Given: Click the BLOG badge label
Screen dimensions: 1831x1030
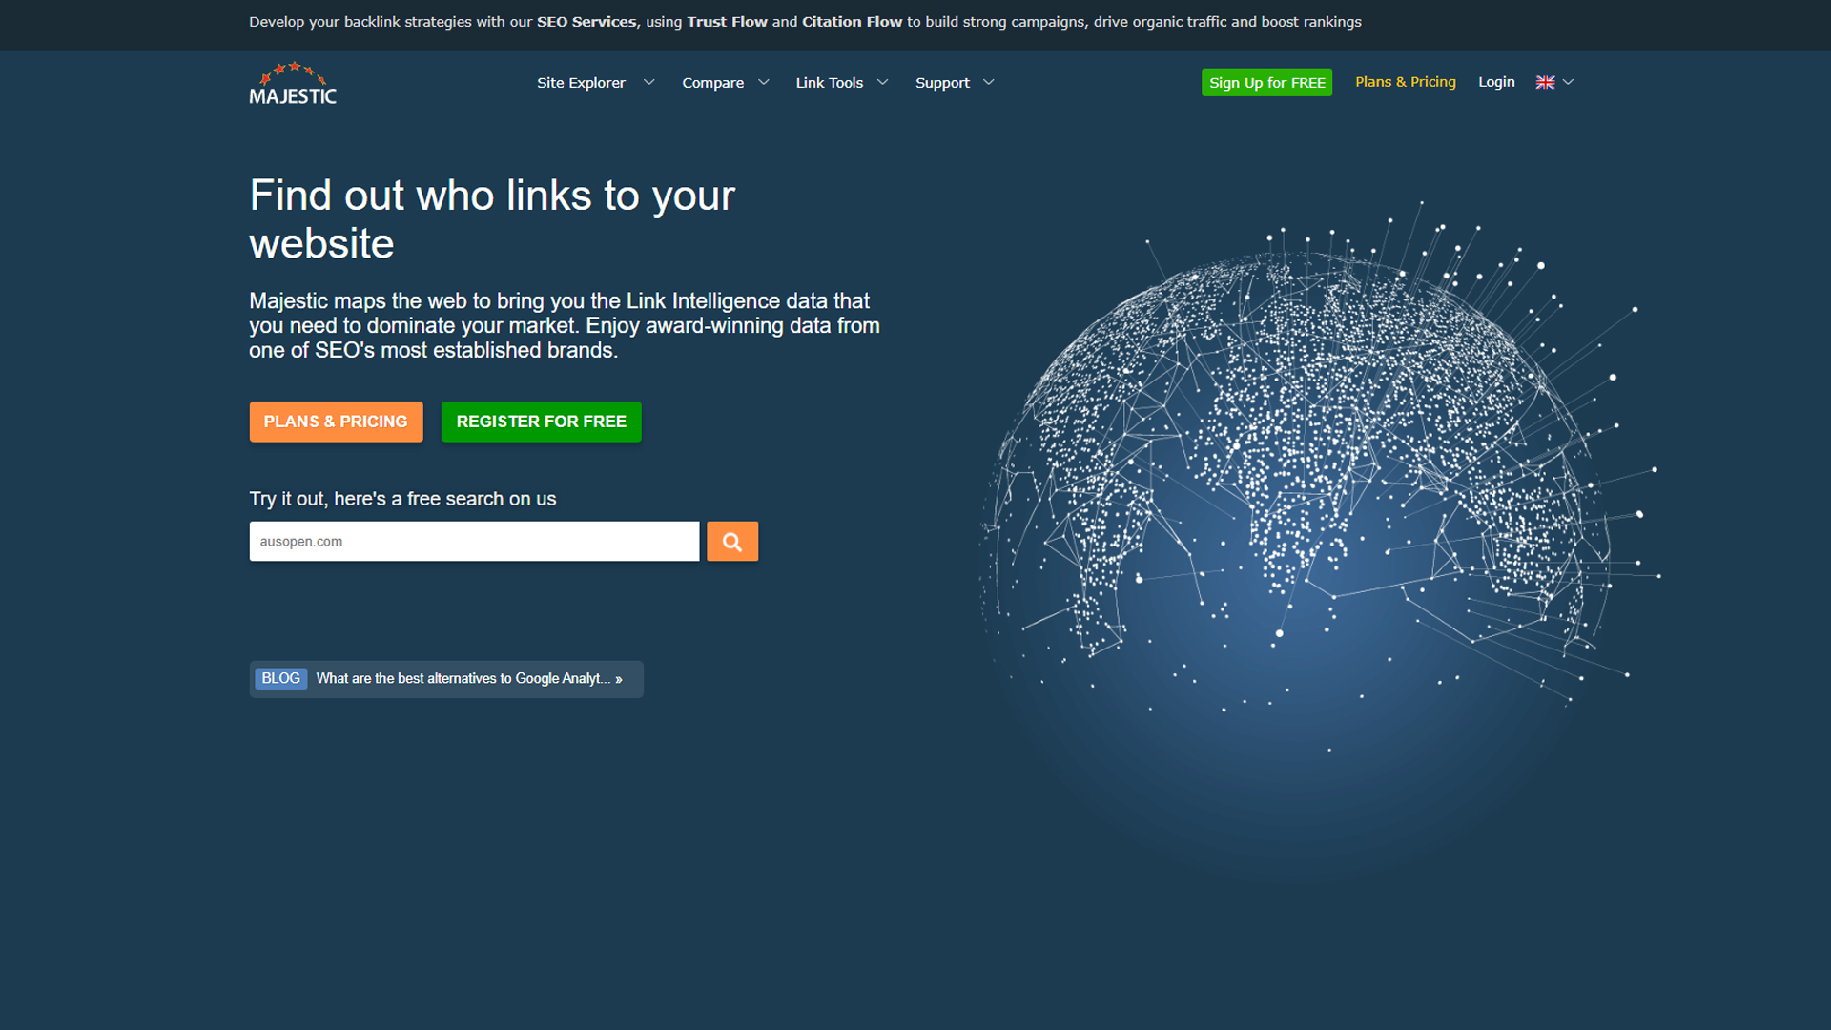Looking at the screenshot, I should [x=280, y=678].
